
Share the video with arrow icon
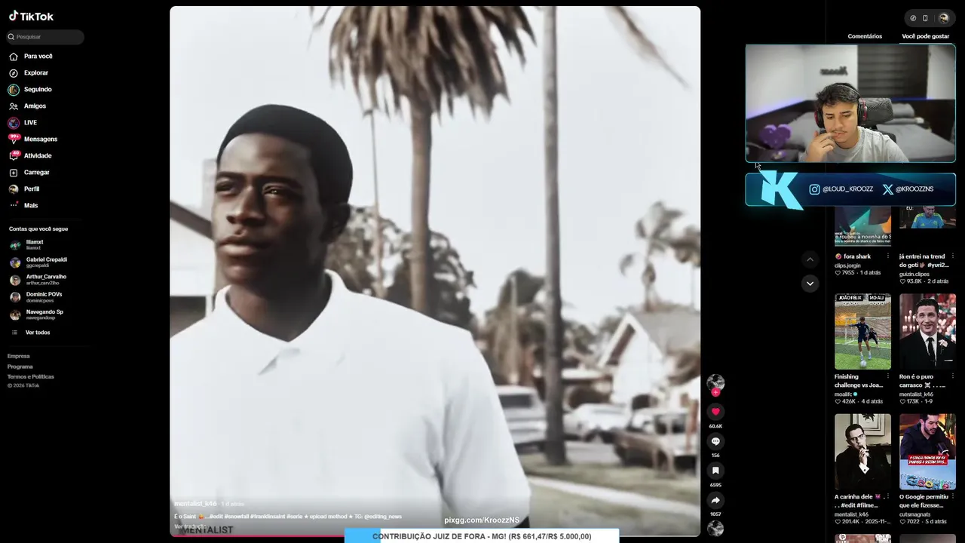715,500
